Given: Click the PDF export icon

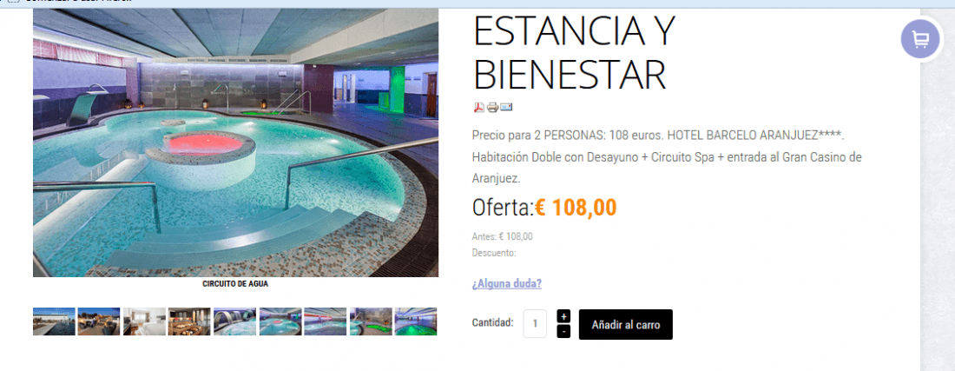Looking at the screenshot, I should coord(478,107).
